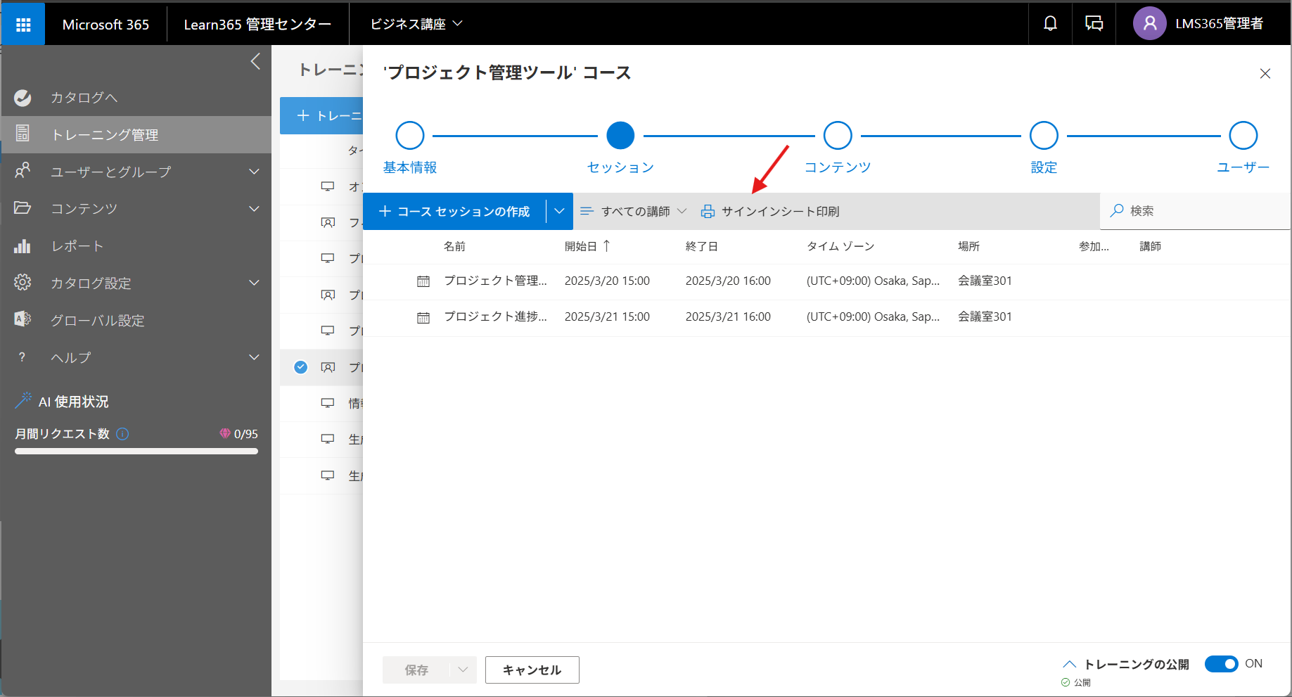Click サインインシート印刷 button
The height and width of the screenshot is (697, 1292).
click(x=770, y=211)
